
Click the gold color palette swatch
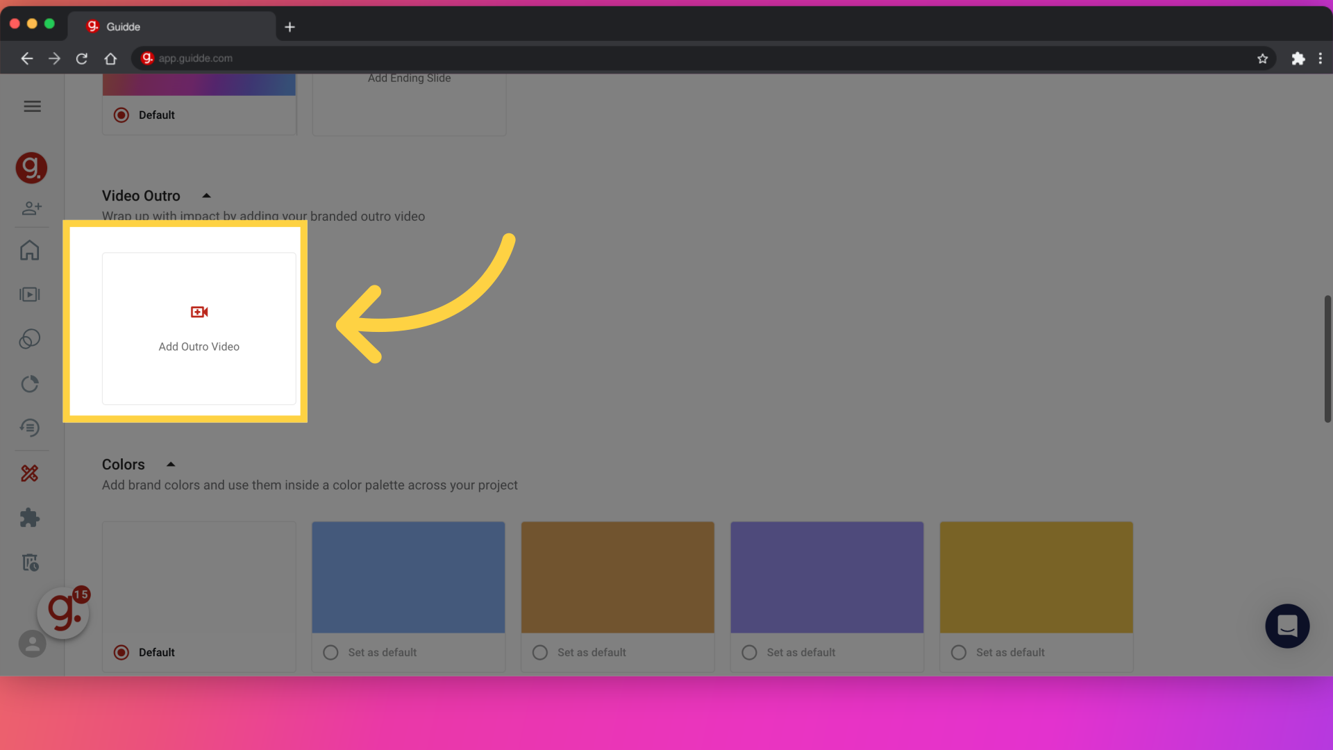click(x=1037, y=577)
